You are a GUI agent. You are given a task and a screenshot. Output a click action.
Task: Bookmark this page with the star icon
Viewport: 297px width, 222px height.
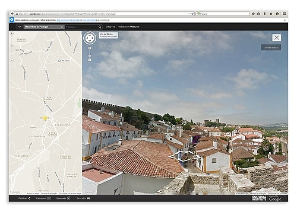tap(253, 14)
